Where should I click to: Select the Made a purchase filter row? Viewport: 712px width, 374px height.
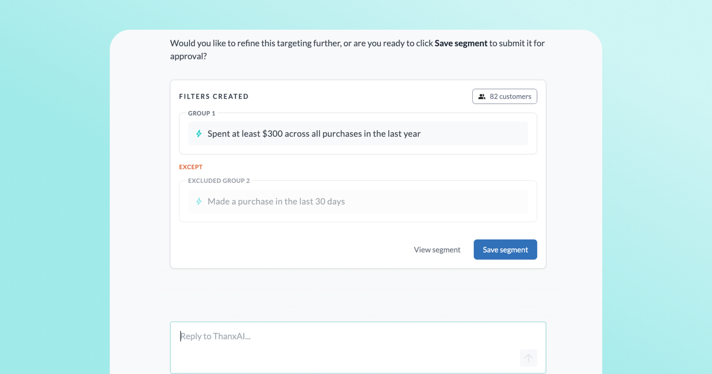coord(358,202)
